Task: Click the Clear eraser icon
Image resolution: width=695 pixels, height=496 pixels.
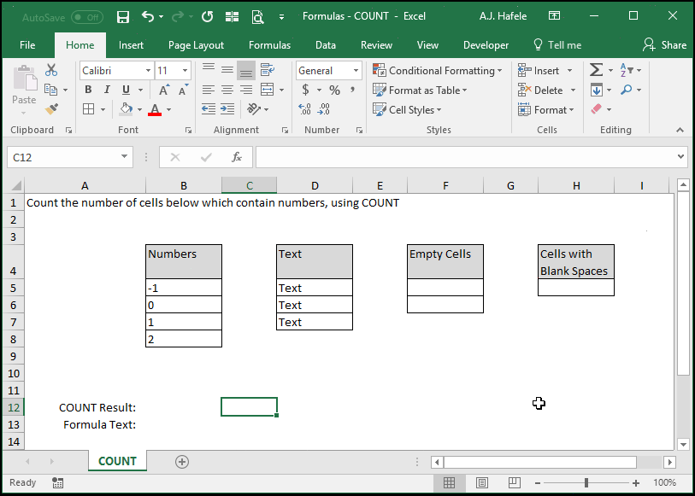Action: click(597, 108)
